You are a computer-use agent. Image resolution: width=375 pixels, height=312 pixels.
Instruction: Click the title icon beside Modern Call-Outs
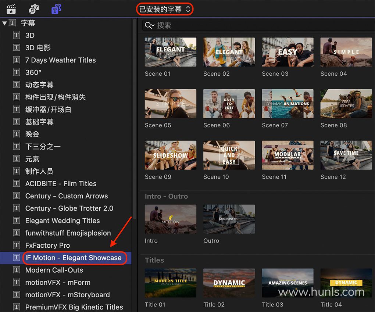[17, 270]
